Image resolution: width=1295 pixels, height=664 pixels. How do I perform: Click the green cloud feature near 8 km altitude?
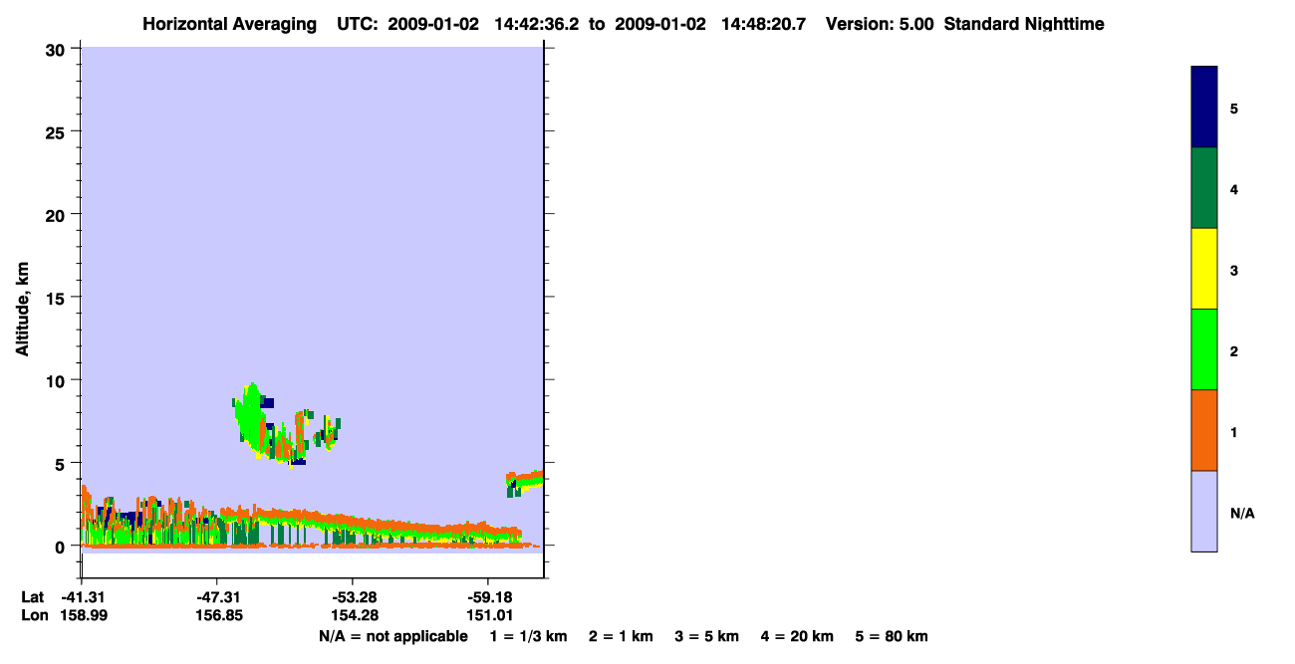[252, 416]
